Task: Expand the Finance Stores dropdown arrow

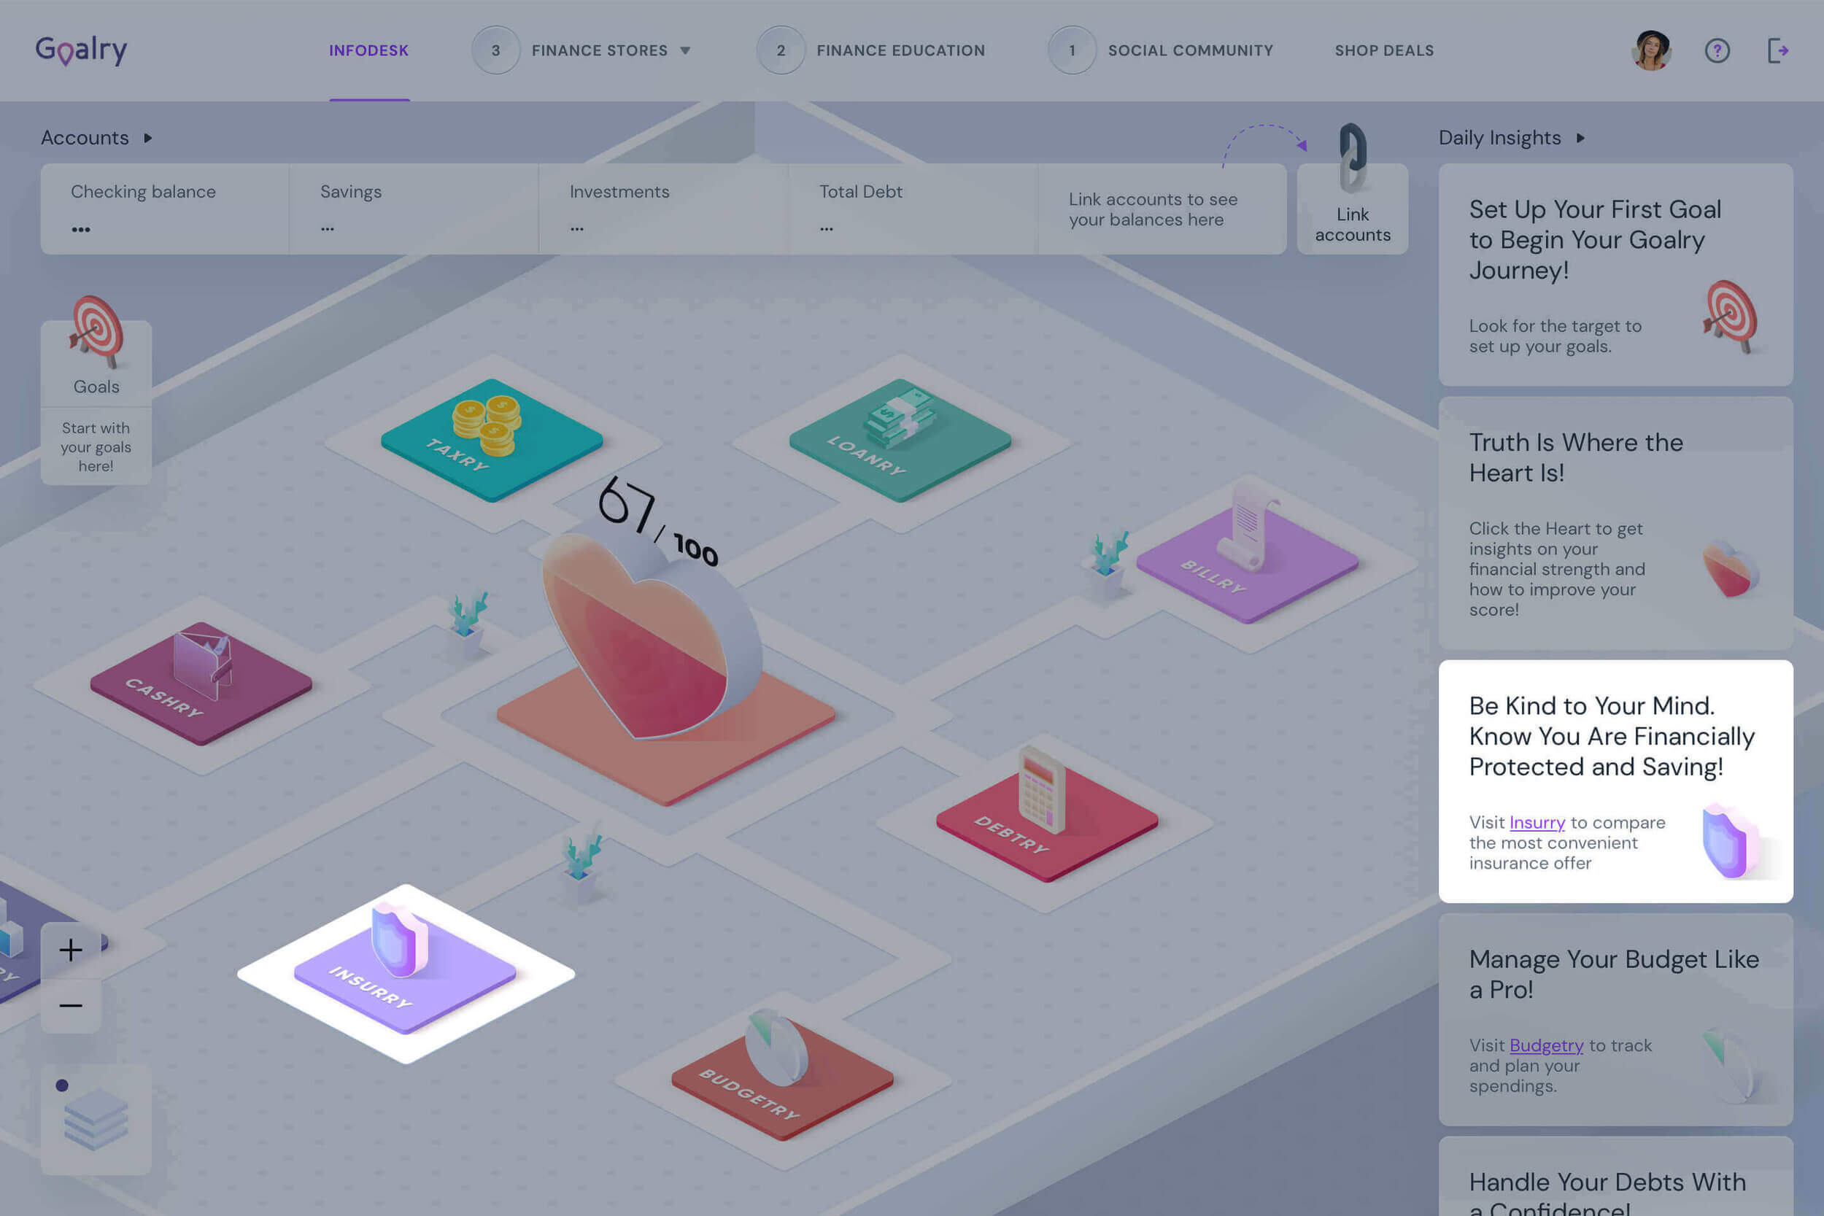Action: [x=686, y=51]
